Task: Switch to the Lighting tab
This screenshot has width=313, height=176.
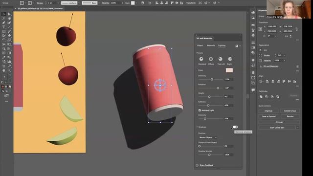Action: click(x=222, y=45)
